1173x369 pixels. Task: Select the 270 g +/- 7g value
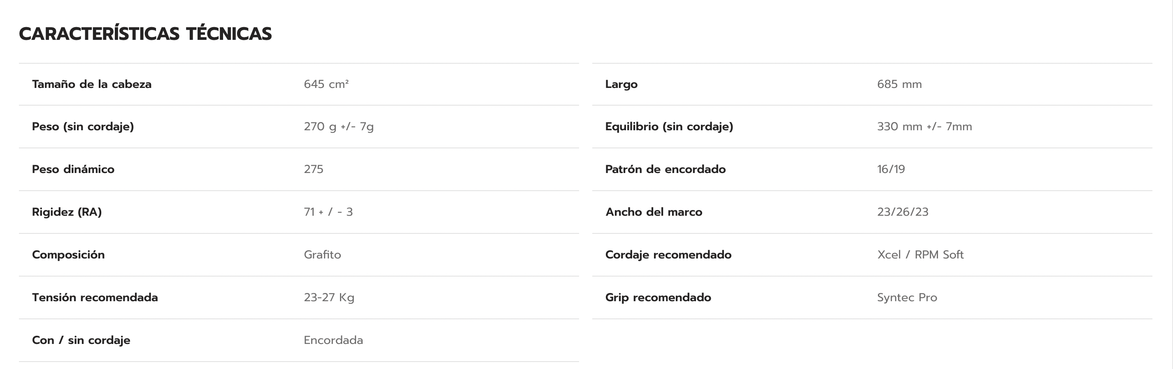[x=338, y=127]
